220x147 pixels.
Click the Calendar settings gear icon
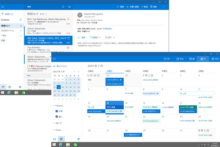pyautogui.click(x=78, y=139)
